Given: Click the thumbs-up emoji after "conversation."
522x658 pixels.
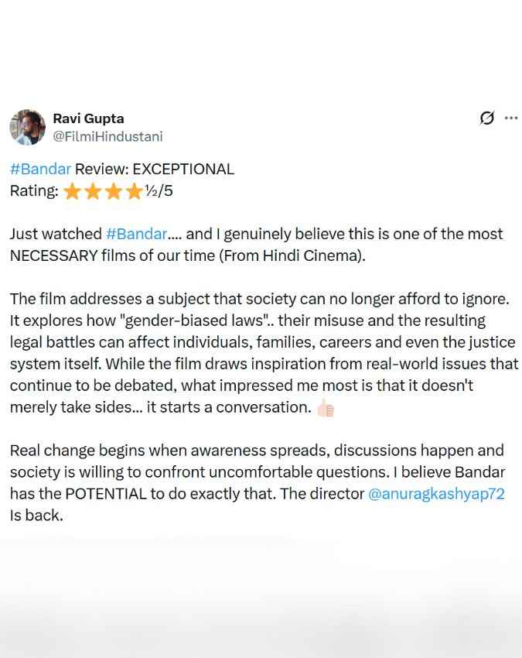Looking at the screenshot, I should click(326, 408).
